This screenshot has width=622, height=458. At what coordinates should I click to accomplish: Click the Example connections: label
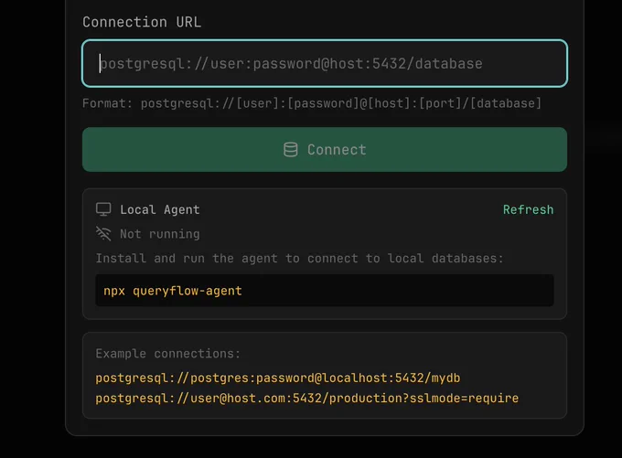(167, 353)
